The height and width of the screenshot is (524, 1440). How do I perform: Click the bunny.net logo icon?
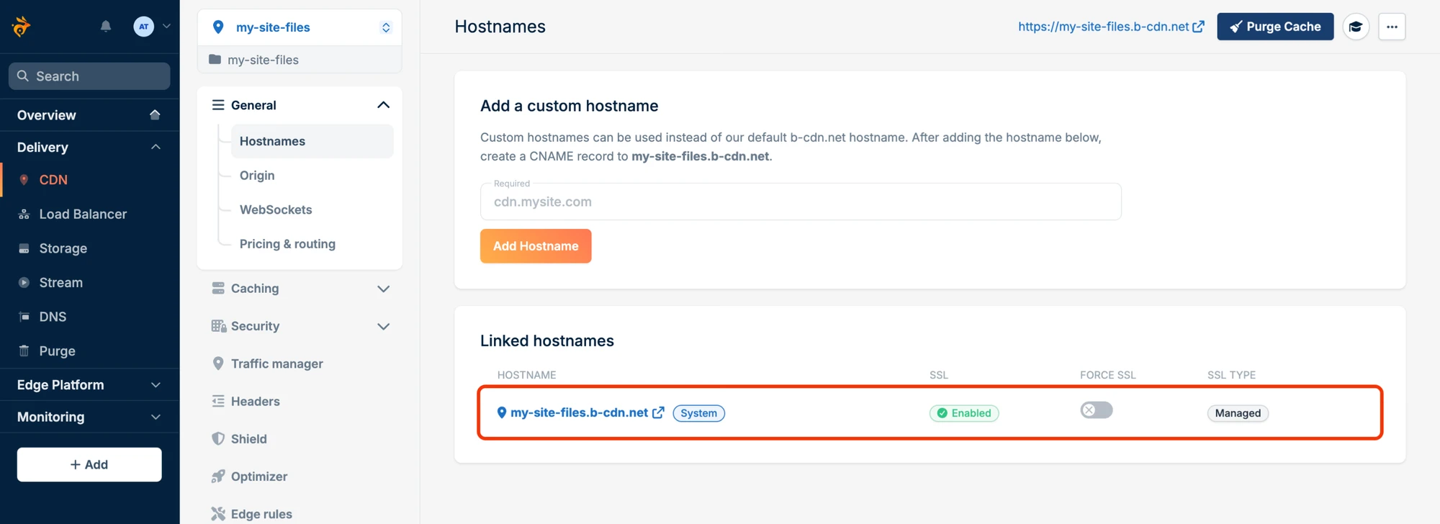click(21, 27)
